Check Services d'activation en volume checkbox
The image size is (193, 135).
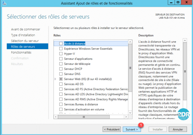point(61,109)
